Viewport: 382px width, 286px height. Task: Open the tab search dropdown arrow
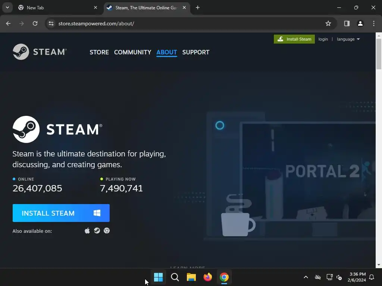point(7,7)
